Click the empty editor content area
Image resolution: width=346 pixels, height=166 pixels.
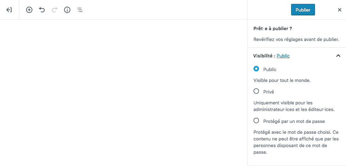tap(123, 91)
